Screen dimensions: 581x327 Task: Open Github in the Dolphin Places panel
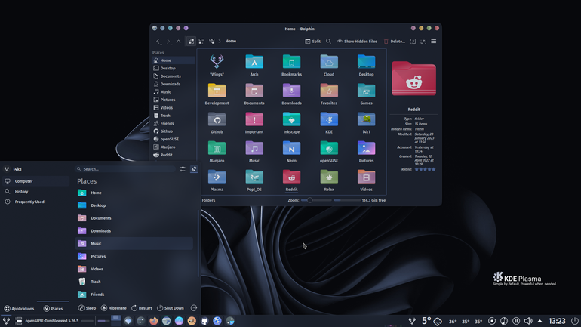click(x=174, y=131)
